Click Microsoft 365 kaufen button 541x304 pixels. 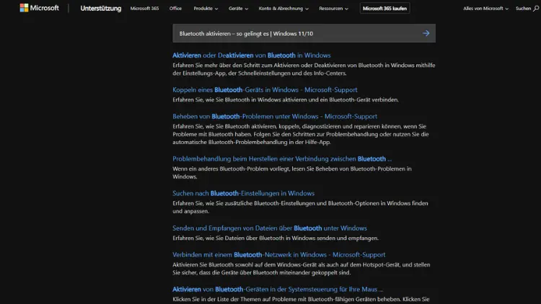click(384, 8)
